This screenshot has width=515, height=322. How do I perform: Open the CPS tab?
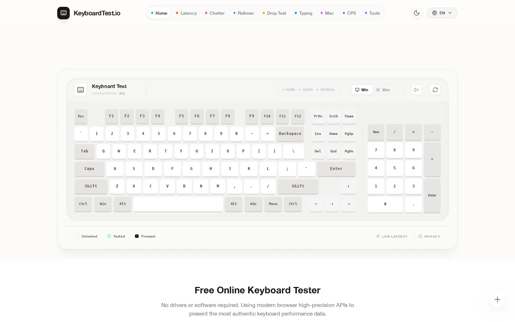pos(349,13)
